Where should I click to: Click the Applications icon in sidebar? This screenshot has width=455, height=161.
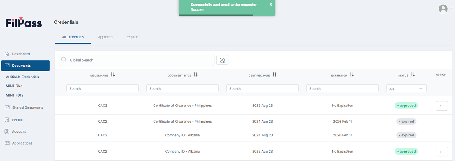(x=7, y=143)
